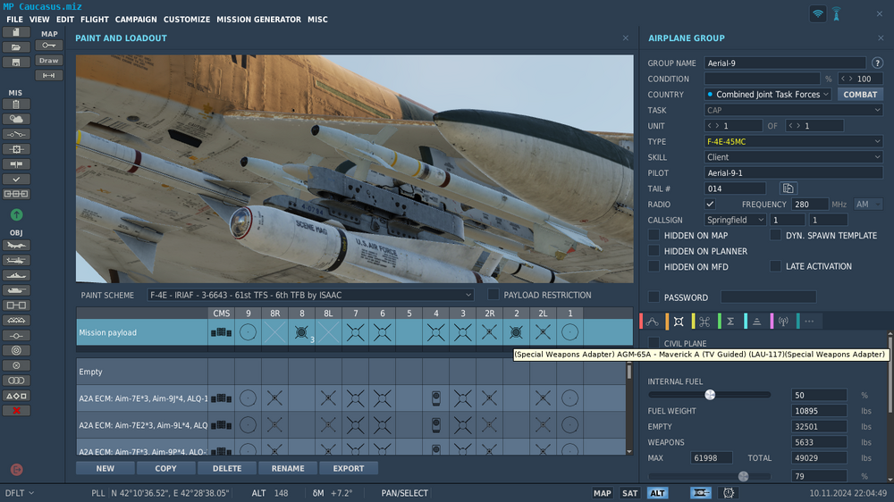Click the Export payload button
This screenshot has width=894, height=502.
(x=349, y=468)
